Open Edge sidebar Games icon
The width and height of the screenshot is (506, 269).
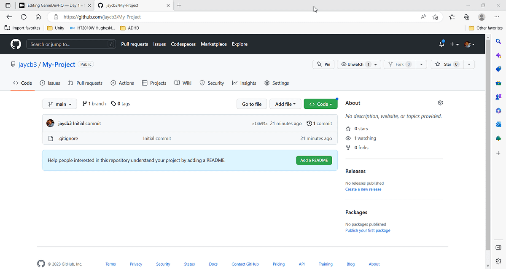(x=498, y=97)
